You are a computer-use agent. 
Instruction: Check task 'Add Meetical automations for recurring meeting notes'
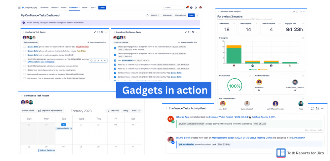click(x=25, y=70)
